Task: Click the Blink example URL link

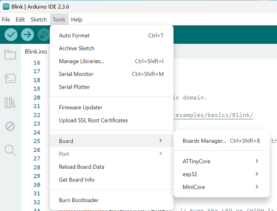Action: coord(215,115)
